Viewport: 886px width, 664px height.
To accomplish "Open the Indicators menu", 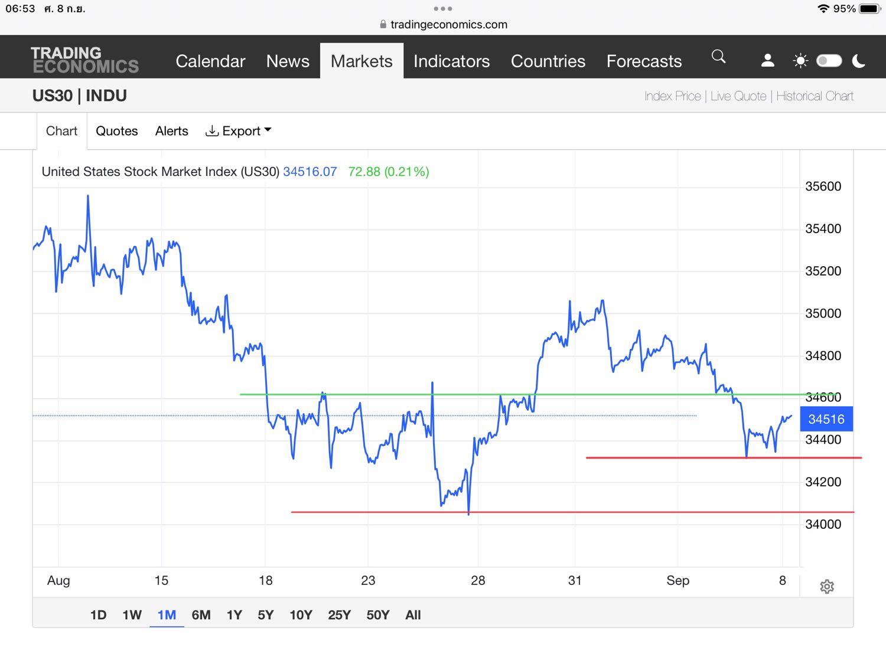I will [451, 61].
